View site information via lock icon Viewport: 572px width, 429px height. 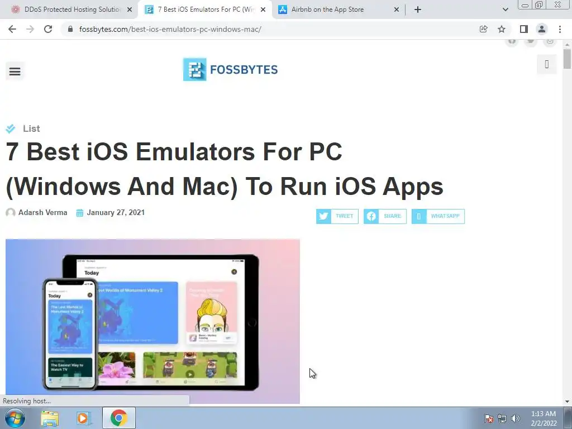tap(70, 29)
